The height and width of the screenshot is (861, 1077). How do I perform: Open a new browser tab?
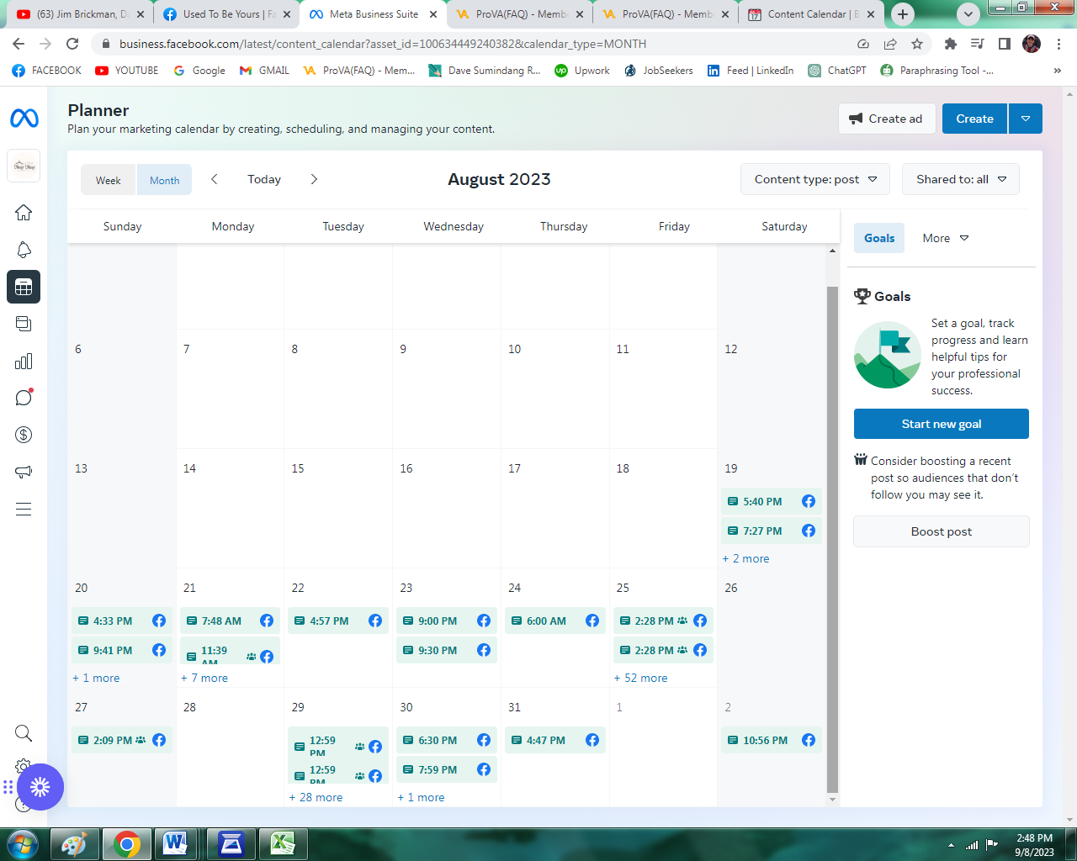[x=903, y=14]
